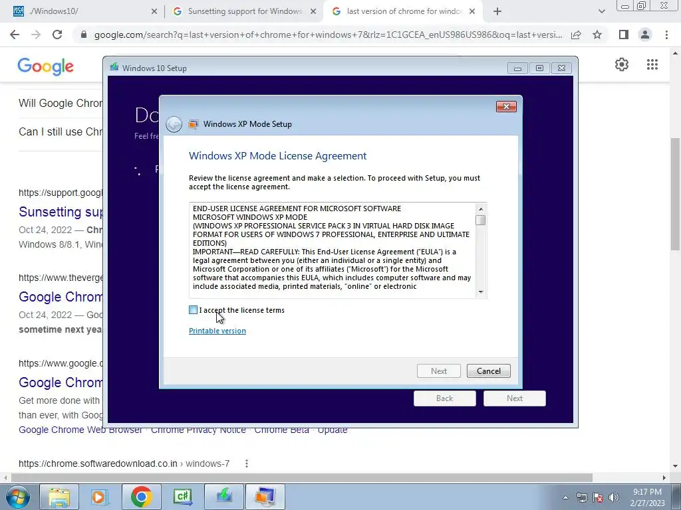Open the XP Mode Setup taskbar icon
Screen dimensions: 681x510
click(x=265, y=497)
